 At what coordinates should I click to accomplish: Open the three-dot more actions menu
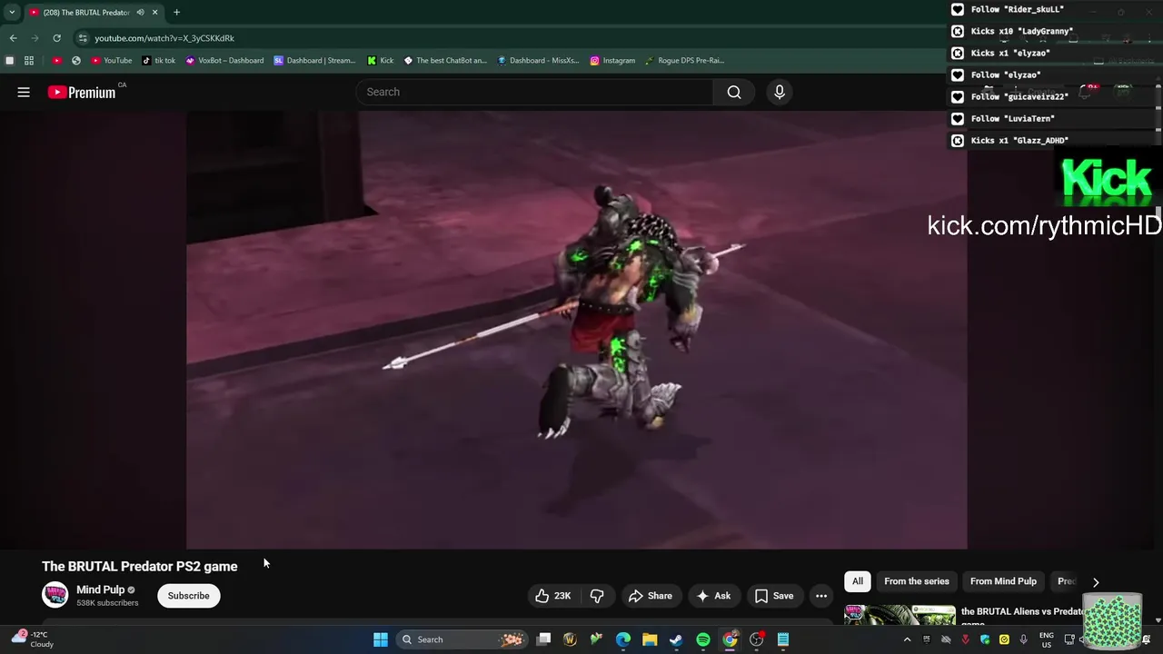click(821, 596)
